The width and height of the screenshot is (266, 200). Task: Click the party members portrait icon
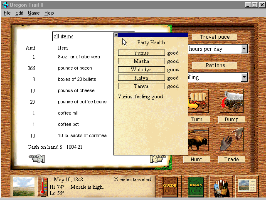tap(222, 187)
